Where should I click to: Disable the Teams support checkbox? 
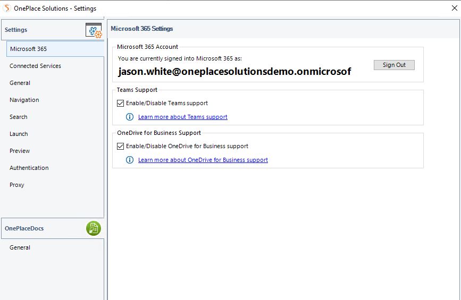coord(120,103)
